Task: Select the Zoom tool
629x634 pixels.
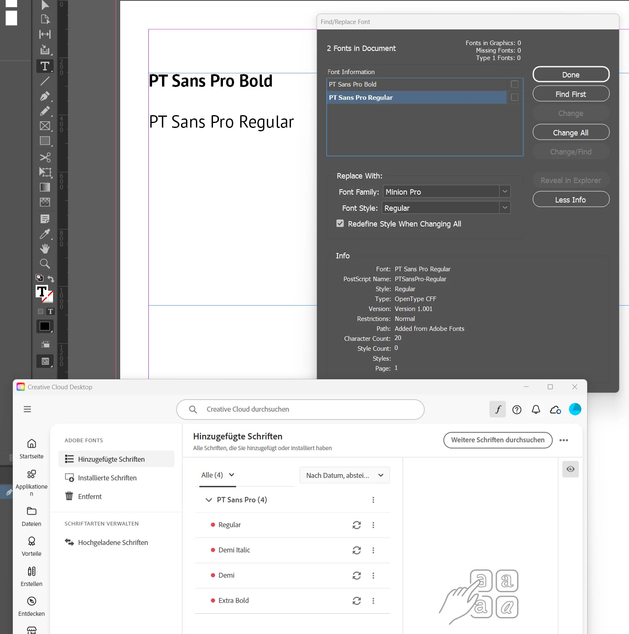Action: 45,263
